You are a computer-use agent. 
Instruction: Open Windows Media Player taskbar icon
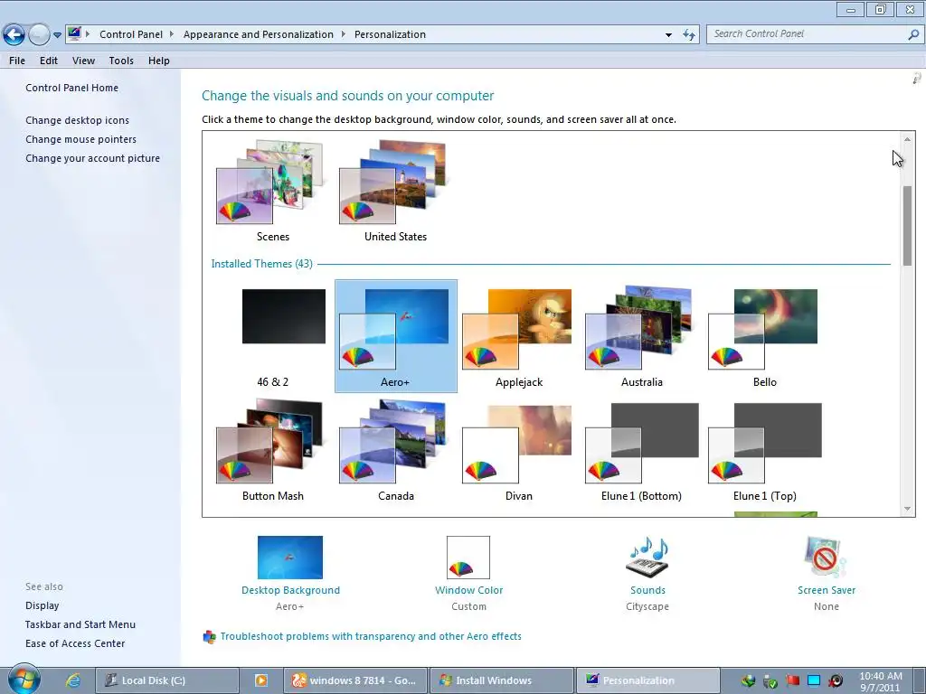[x=261, y=680]
